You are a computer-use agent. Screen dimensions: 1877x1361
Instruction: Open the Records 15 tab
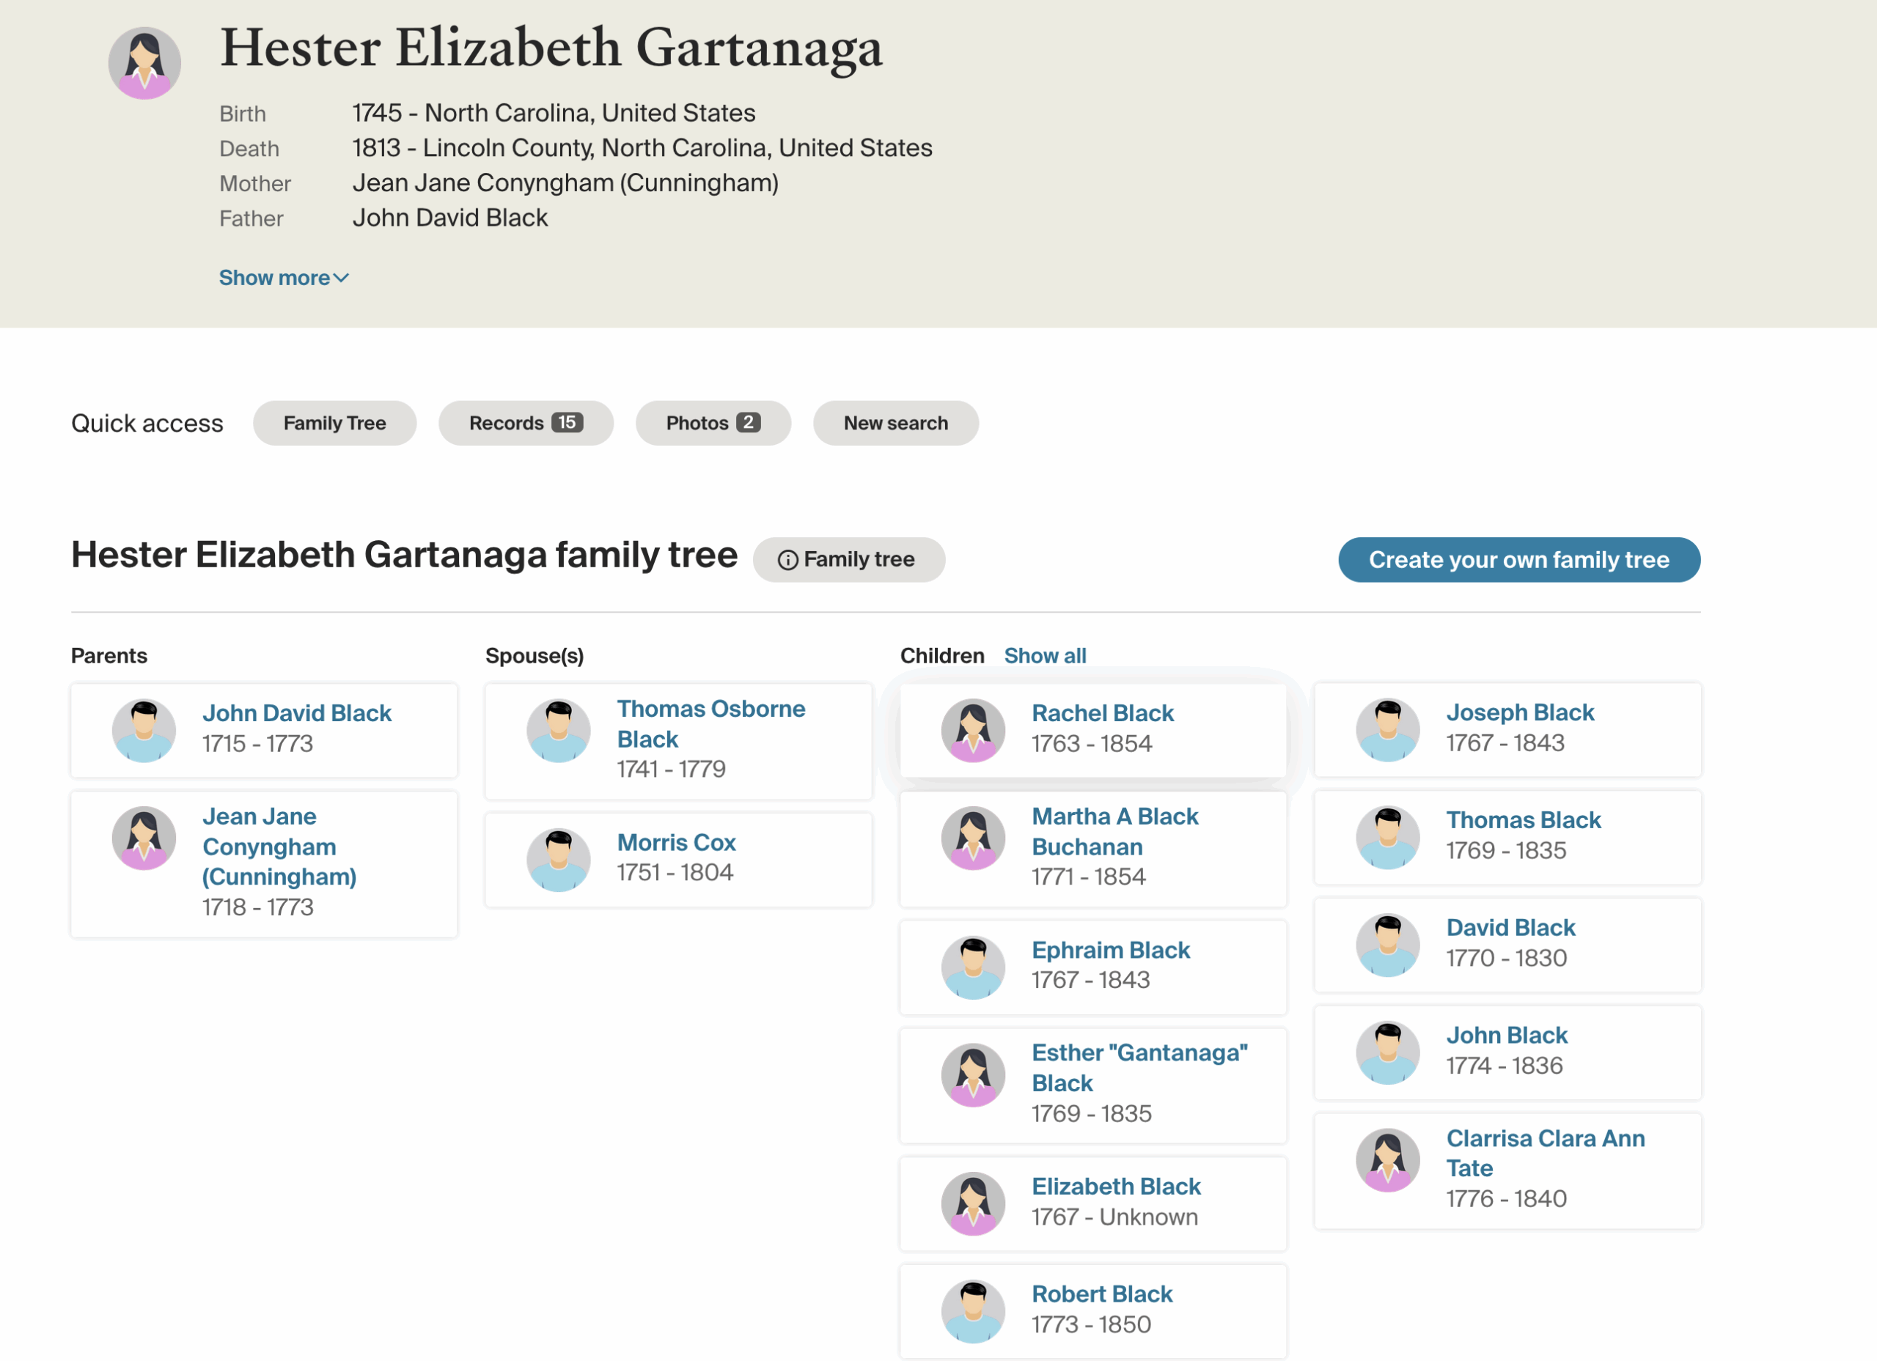click(526, 423)
